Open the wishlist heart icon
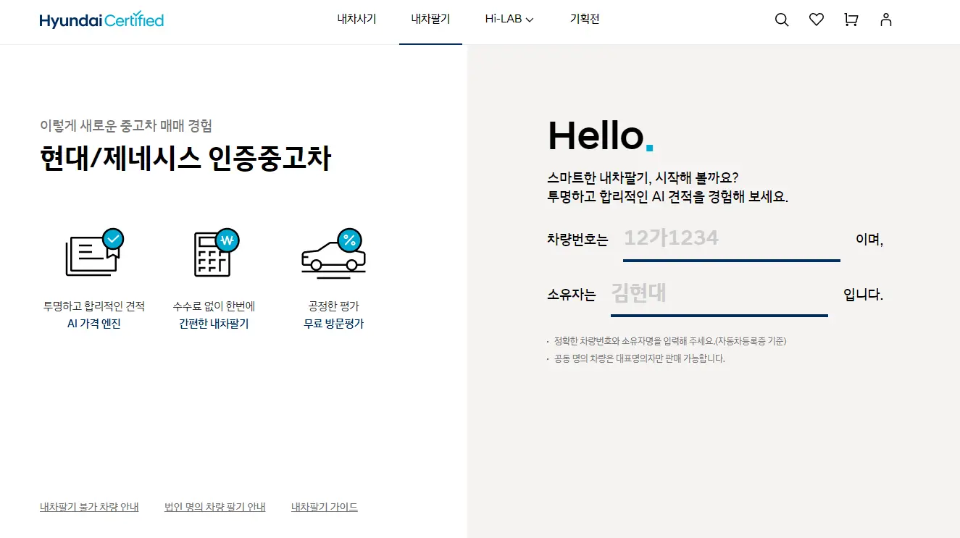The image size is (960, 538). click(x=817, y=20)
